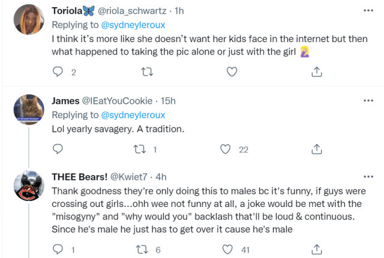Image resolution: width=384 pixels, height=258 pixels.
Task: Like James's 'yearly savagery' tweet
Action: [226, 149]
